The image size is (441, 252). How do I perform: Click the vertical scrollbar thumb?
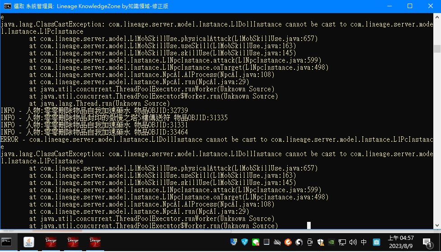[x=437, y=49]
